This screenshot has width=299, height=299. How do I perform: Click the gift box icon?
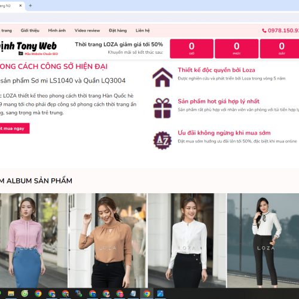pos(163,108)
